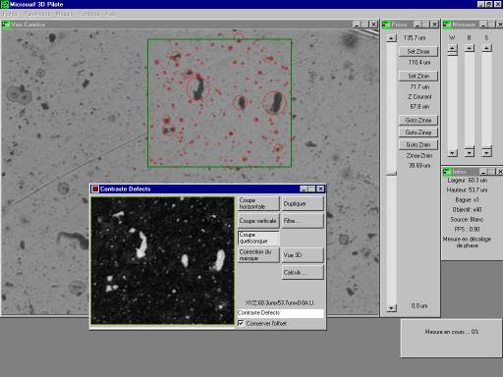
Task: Click the S level up arrow
Action: coord(486,48)
